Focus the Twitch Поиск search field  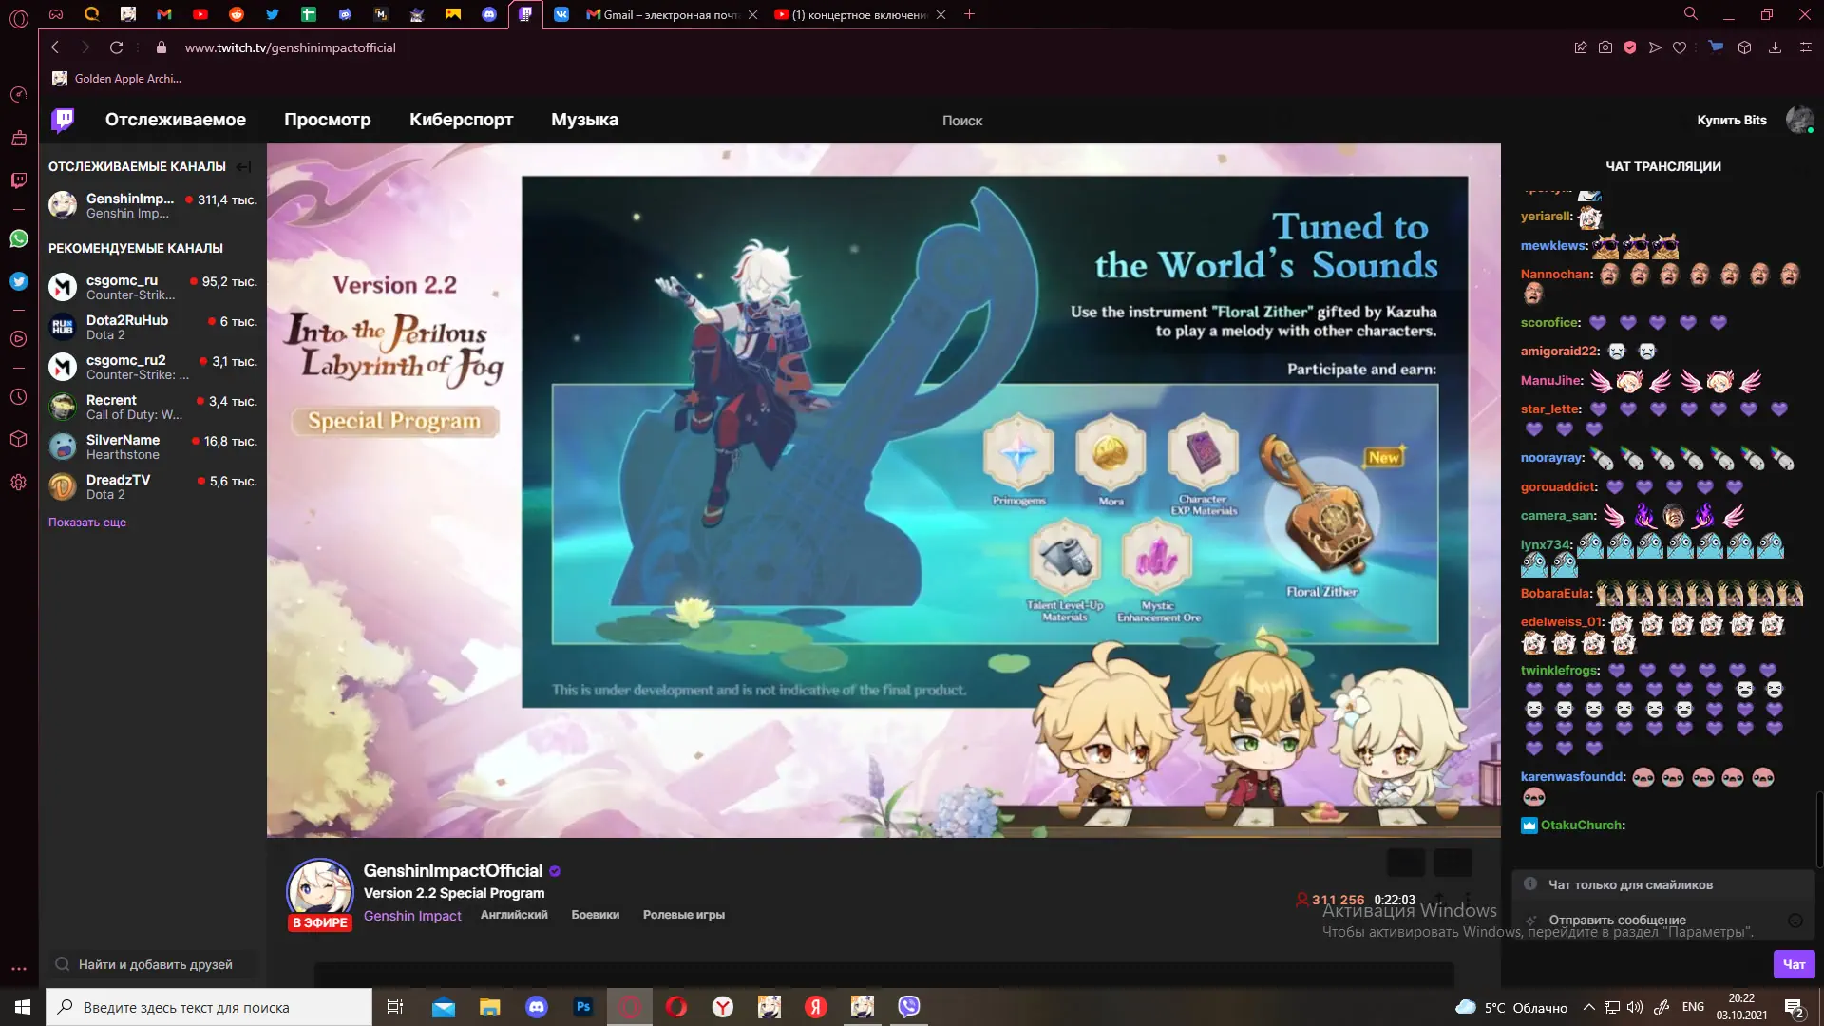point(961,121)
